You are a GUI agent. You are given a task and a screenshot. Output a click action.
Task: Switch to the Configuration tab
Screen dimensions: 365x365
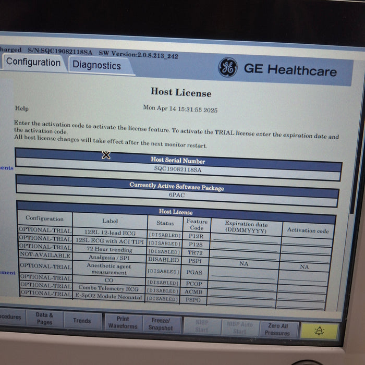point(33,62)
